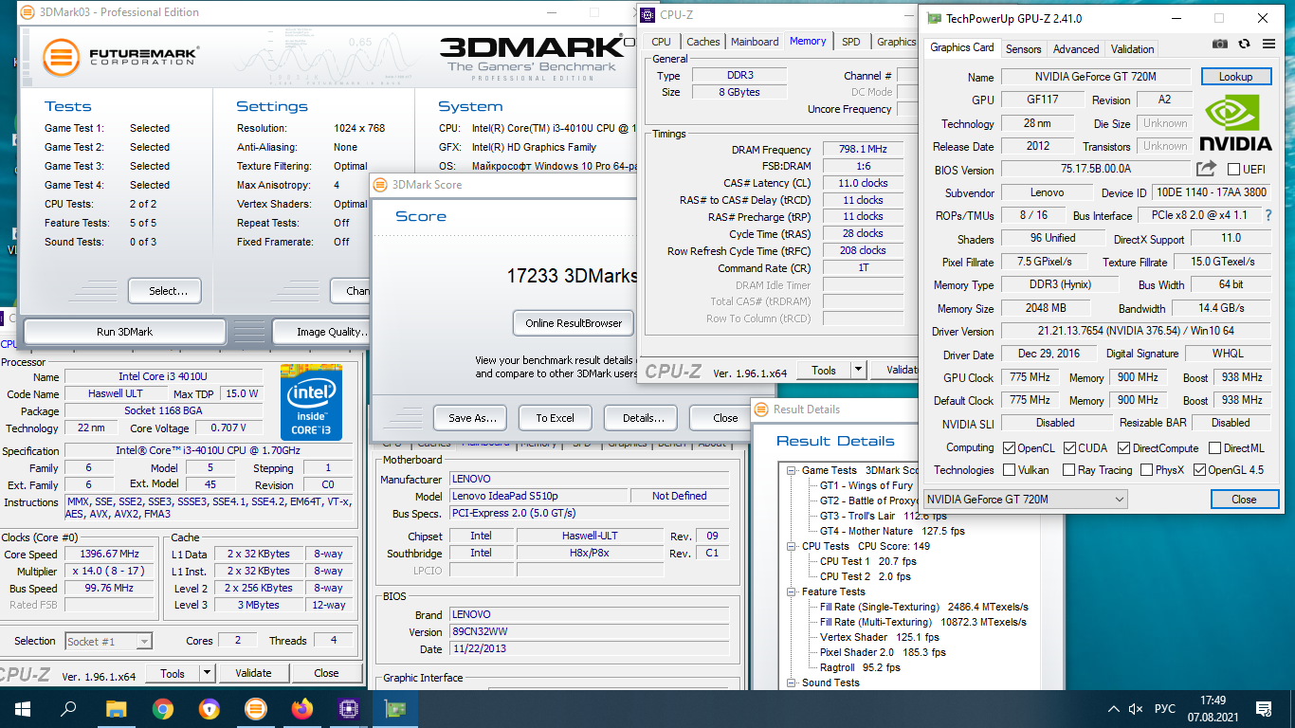Open the 3DMark03 taskbar icon

pyautogui.click(x=255, y=708)
